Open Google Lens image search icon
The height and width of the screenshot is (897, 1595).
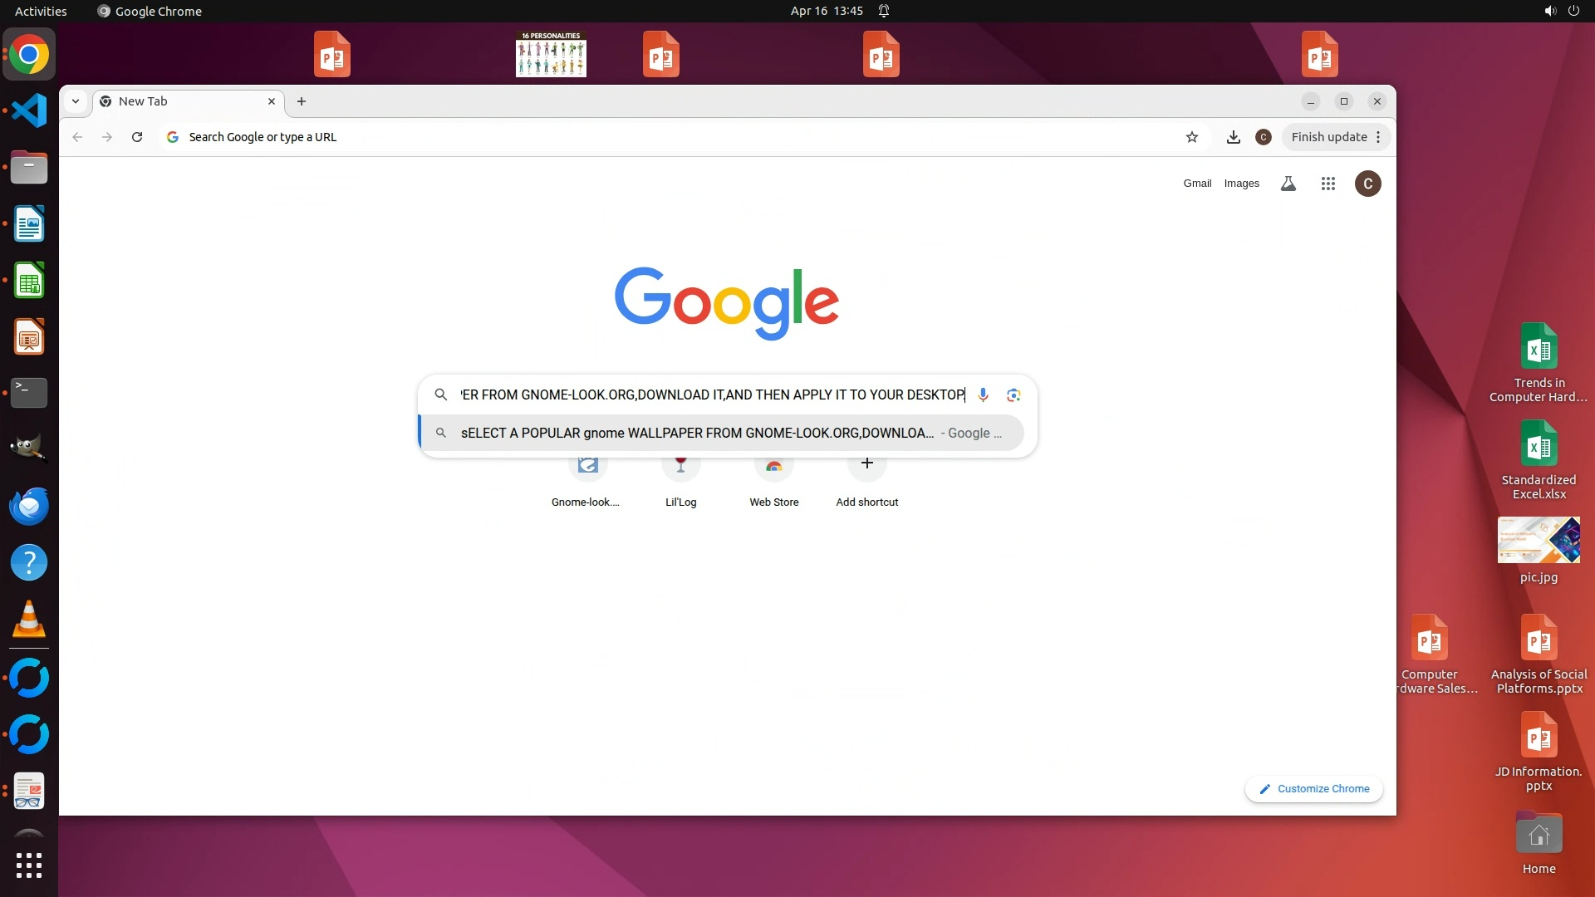tap(1013, 395)
